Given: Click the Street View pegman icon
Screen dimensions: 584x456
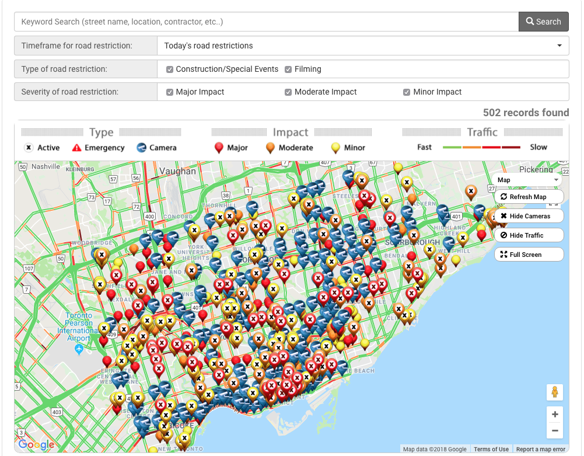Looking at the screenshot, I should (554, 392).
